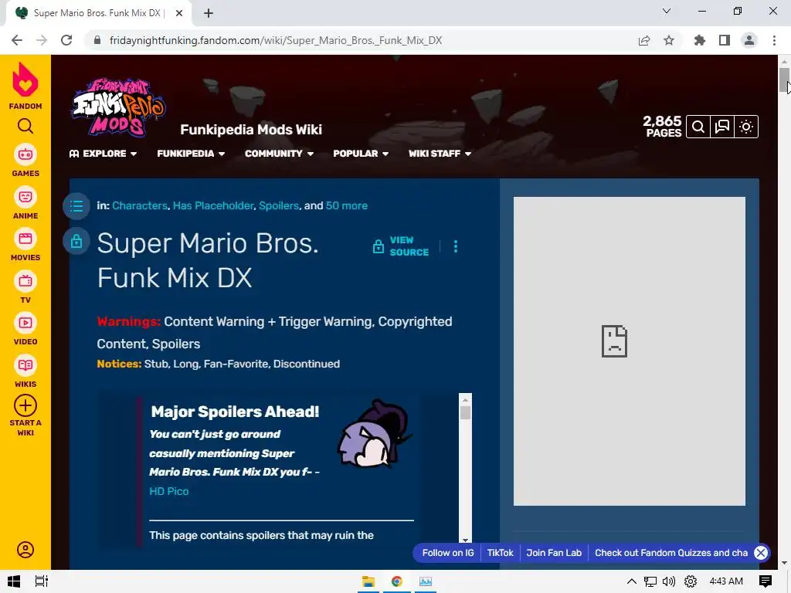
Task: Open the Chrome three-dot menu
Action: [x=774, y=40]
